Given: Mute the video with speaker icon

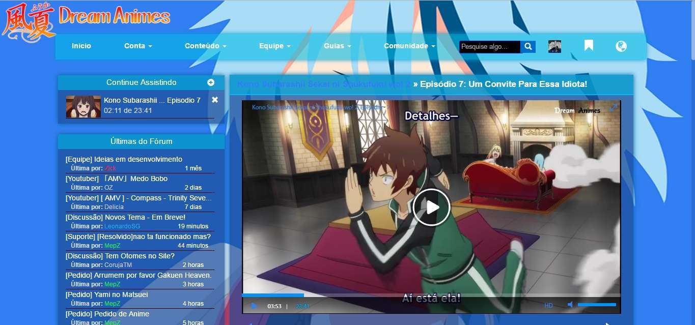Looking at the screenshot, I should (x=570, y=305).
